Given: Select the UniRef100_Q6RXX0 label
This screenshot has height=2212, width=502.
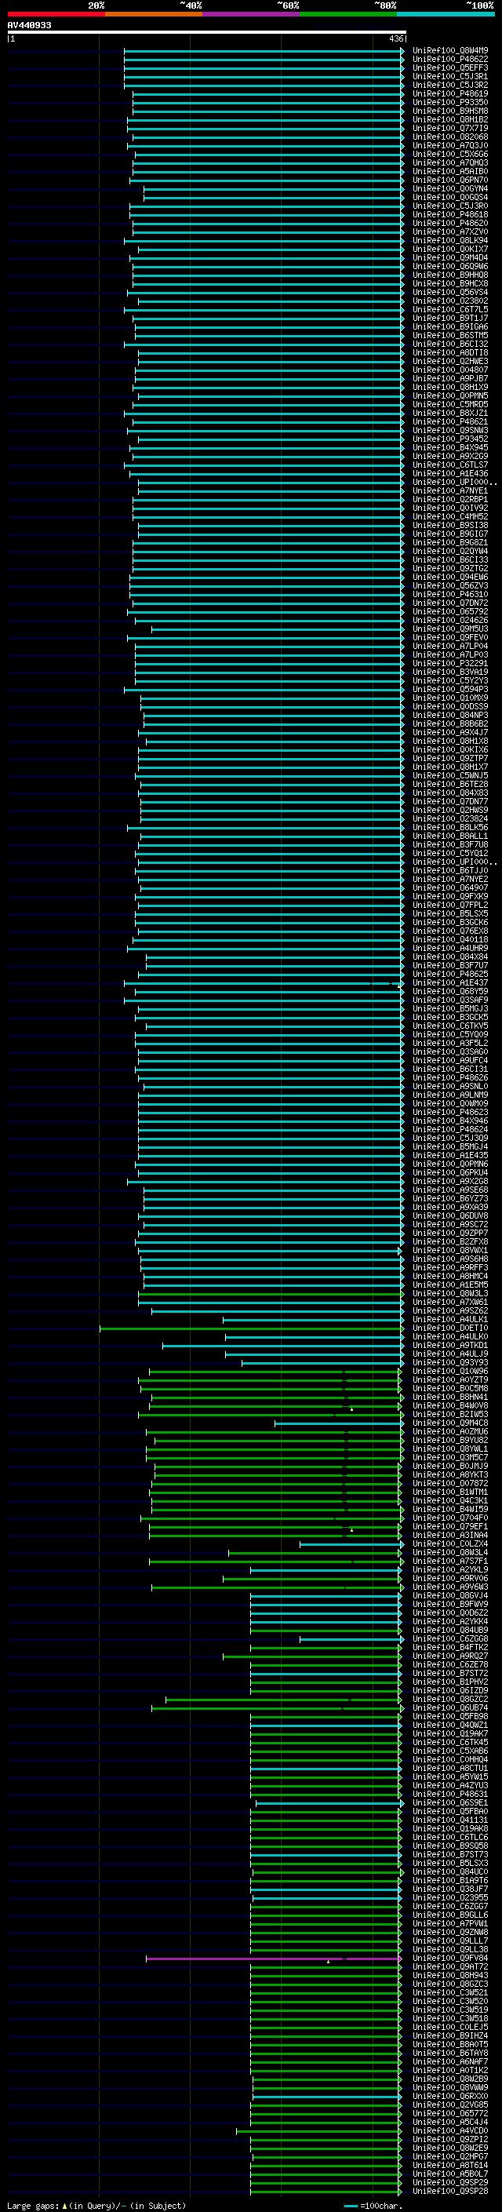Looking at the screenshot, I should pyautogui.click(x=449, y=2096).
